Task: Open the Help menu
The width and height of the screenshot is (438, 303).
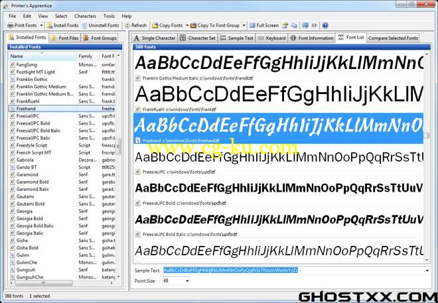Action: pyautogui.click(x=127, y=16)
